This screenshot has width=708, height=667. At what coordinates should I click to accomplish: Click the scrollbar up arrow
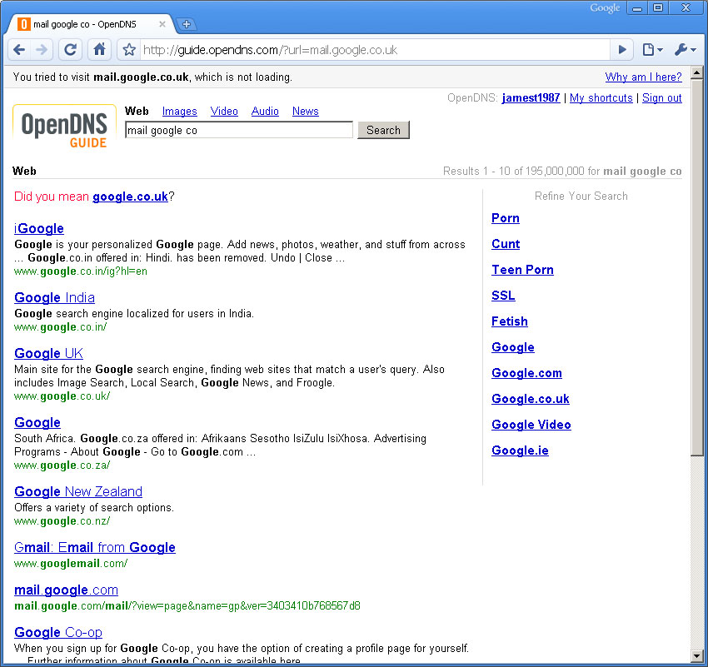697,72
